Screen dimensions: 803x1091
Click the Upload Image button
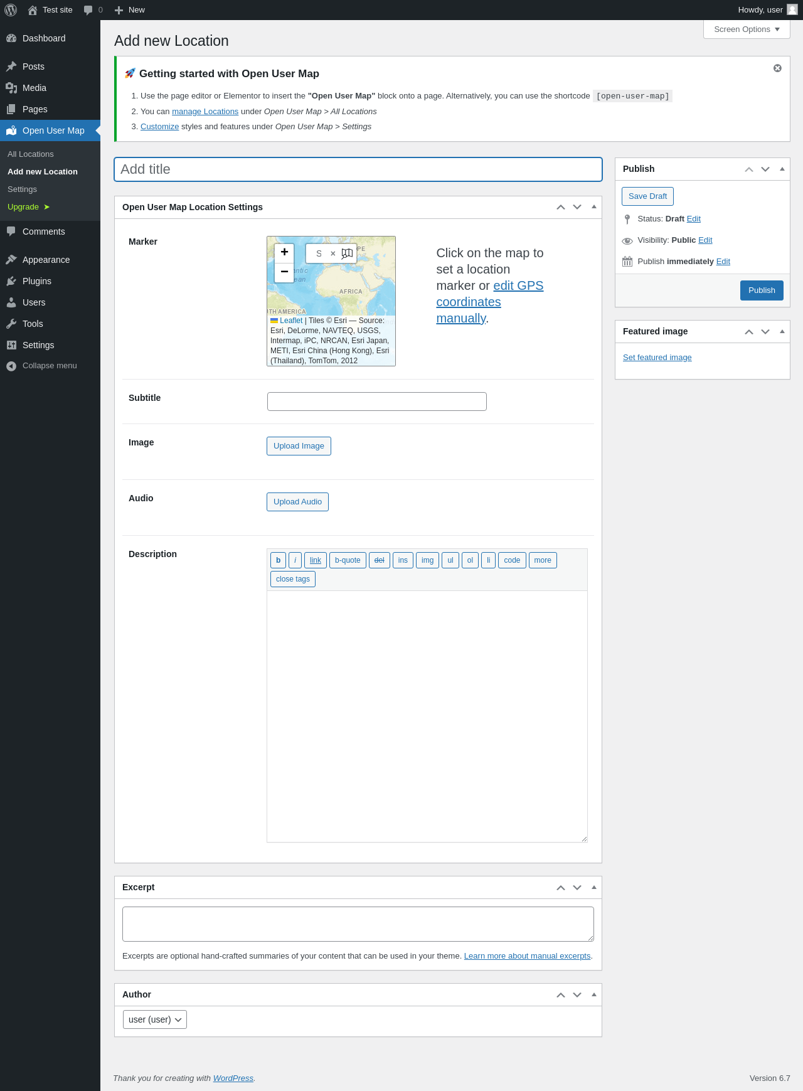click(299, 446)
